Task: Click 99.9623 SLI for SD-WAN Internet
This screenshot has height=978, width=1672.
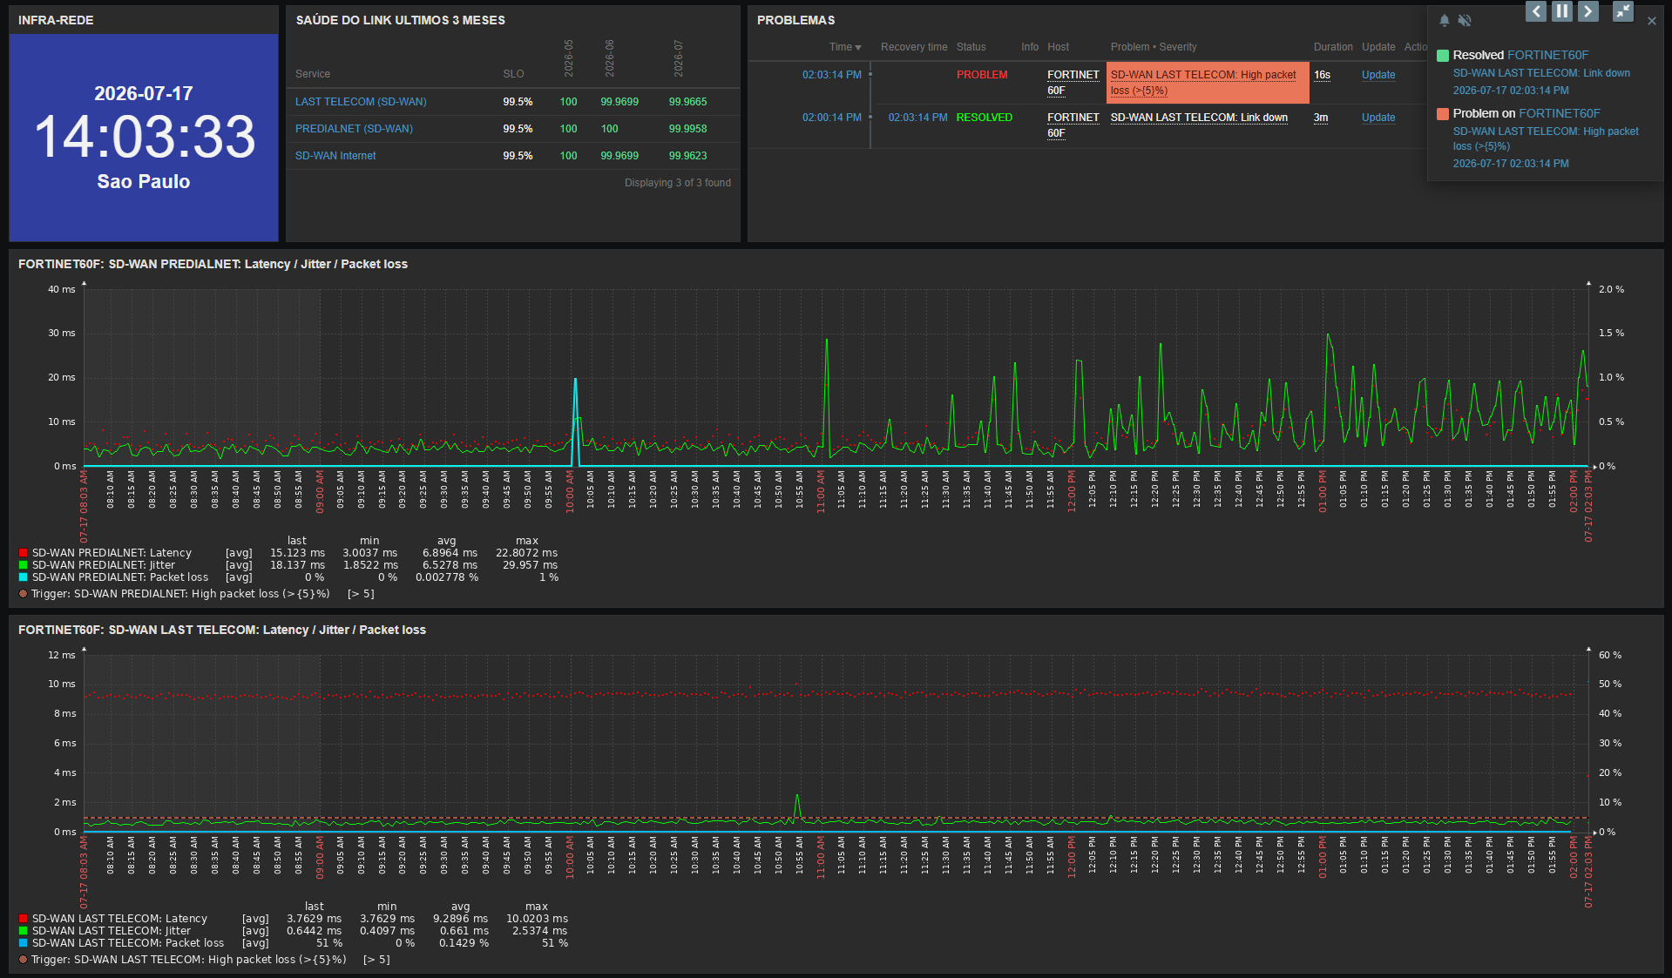Action: [687, 156]
